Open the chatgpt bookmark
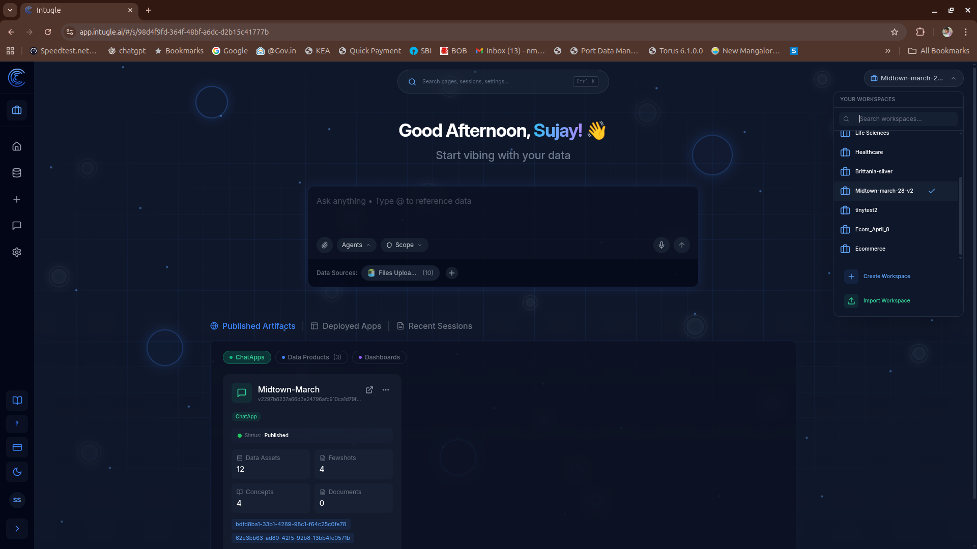977x549 pixels. [x=127, y=51]
